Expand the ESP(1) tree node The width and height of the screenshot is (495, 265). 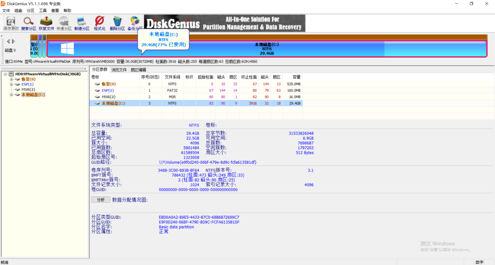coord(11,84)
